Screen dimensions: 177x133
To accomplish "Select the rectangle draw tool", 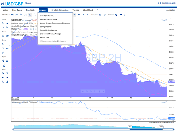I will 3,49.
